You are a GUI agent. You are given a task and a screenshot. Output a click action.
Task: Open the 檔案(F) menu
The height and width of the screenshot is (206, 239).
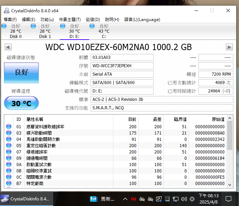pyautogui.click(x=10, y=20)
